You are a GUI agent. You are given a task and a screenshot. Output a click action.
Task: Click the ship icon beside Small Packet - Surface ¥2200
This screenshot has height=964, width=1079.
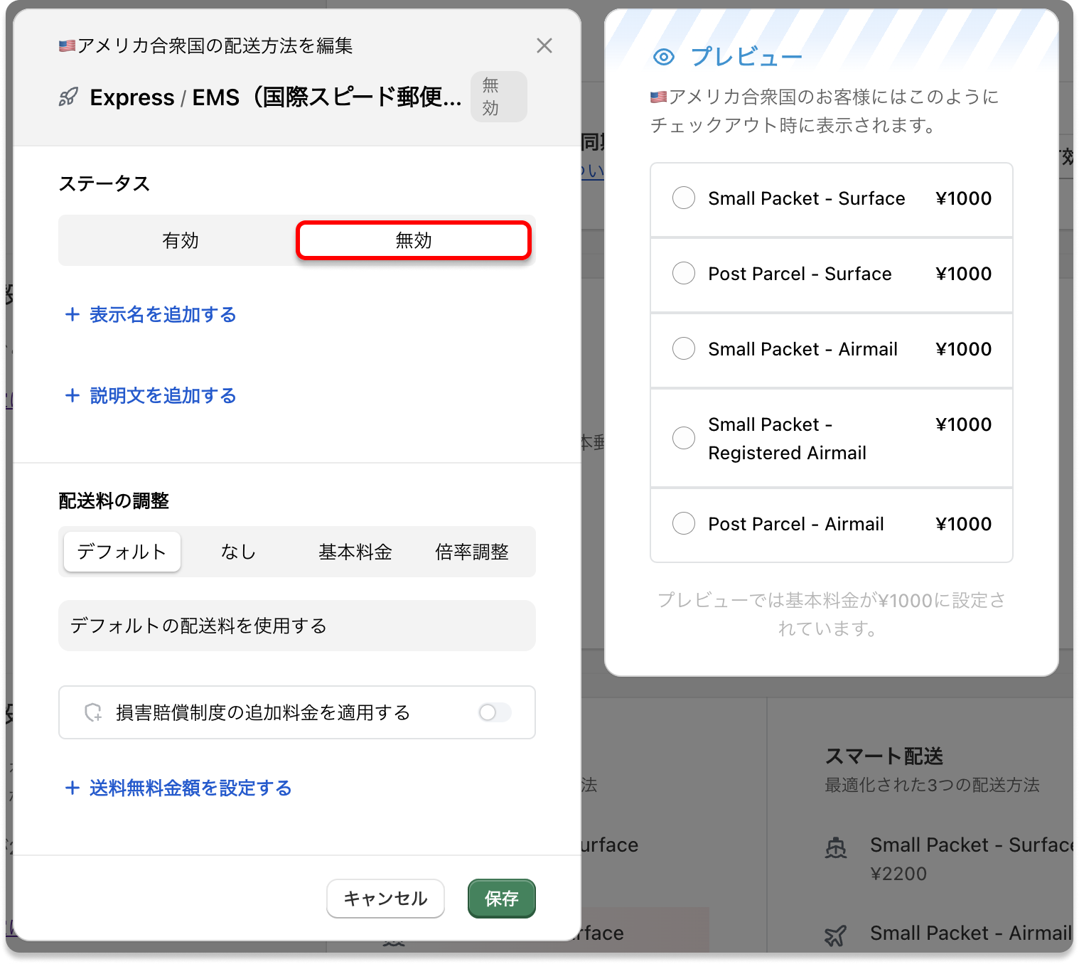(x=836, y=847)
